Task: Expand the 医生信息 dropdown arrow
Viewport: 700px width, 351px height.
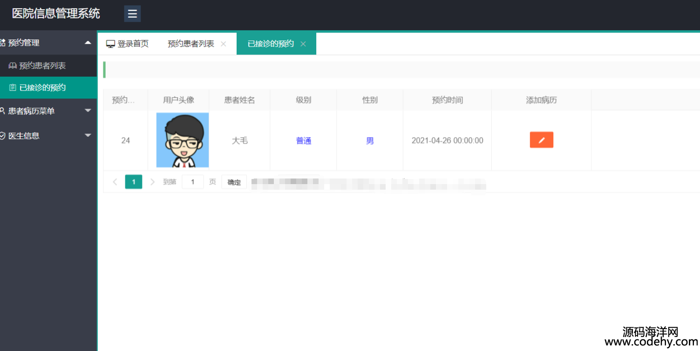Action: pos(88,135)
